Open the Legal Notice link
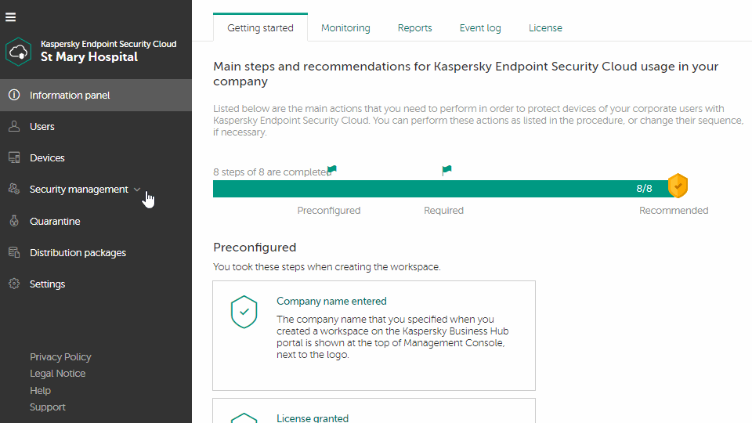 (x=57, y=374)
